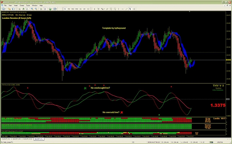The height and width of the screenshot is (144, 232).
Task: Open the Indicators list icon
Action: [x=50, y=9]
